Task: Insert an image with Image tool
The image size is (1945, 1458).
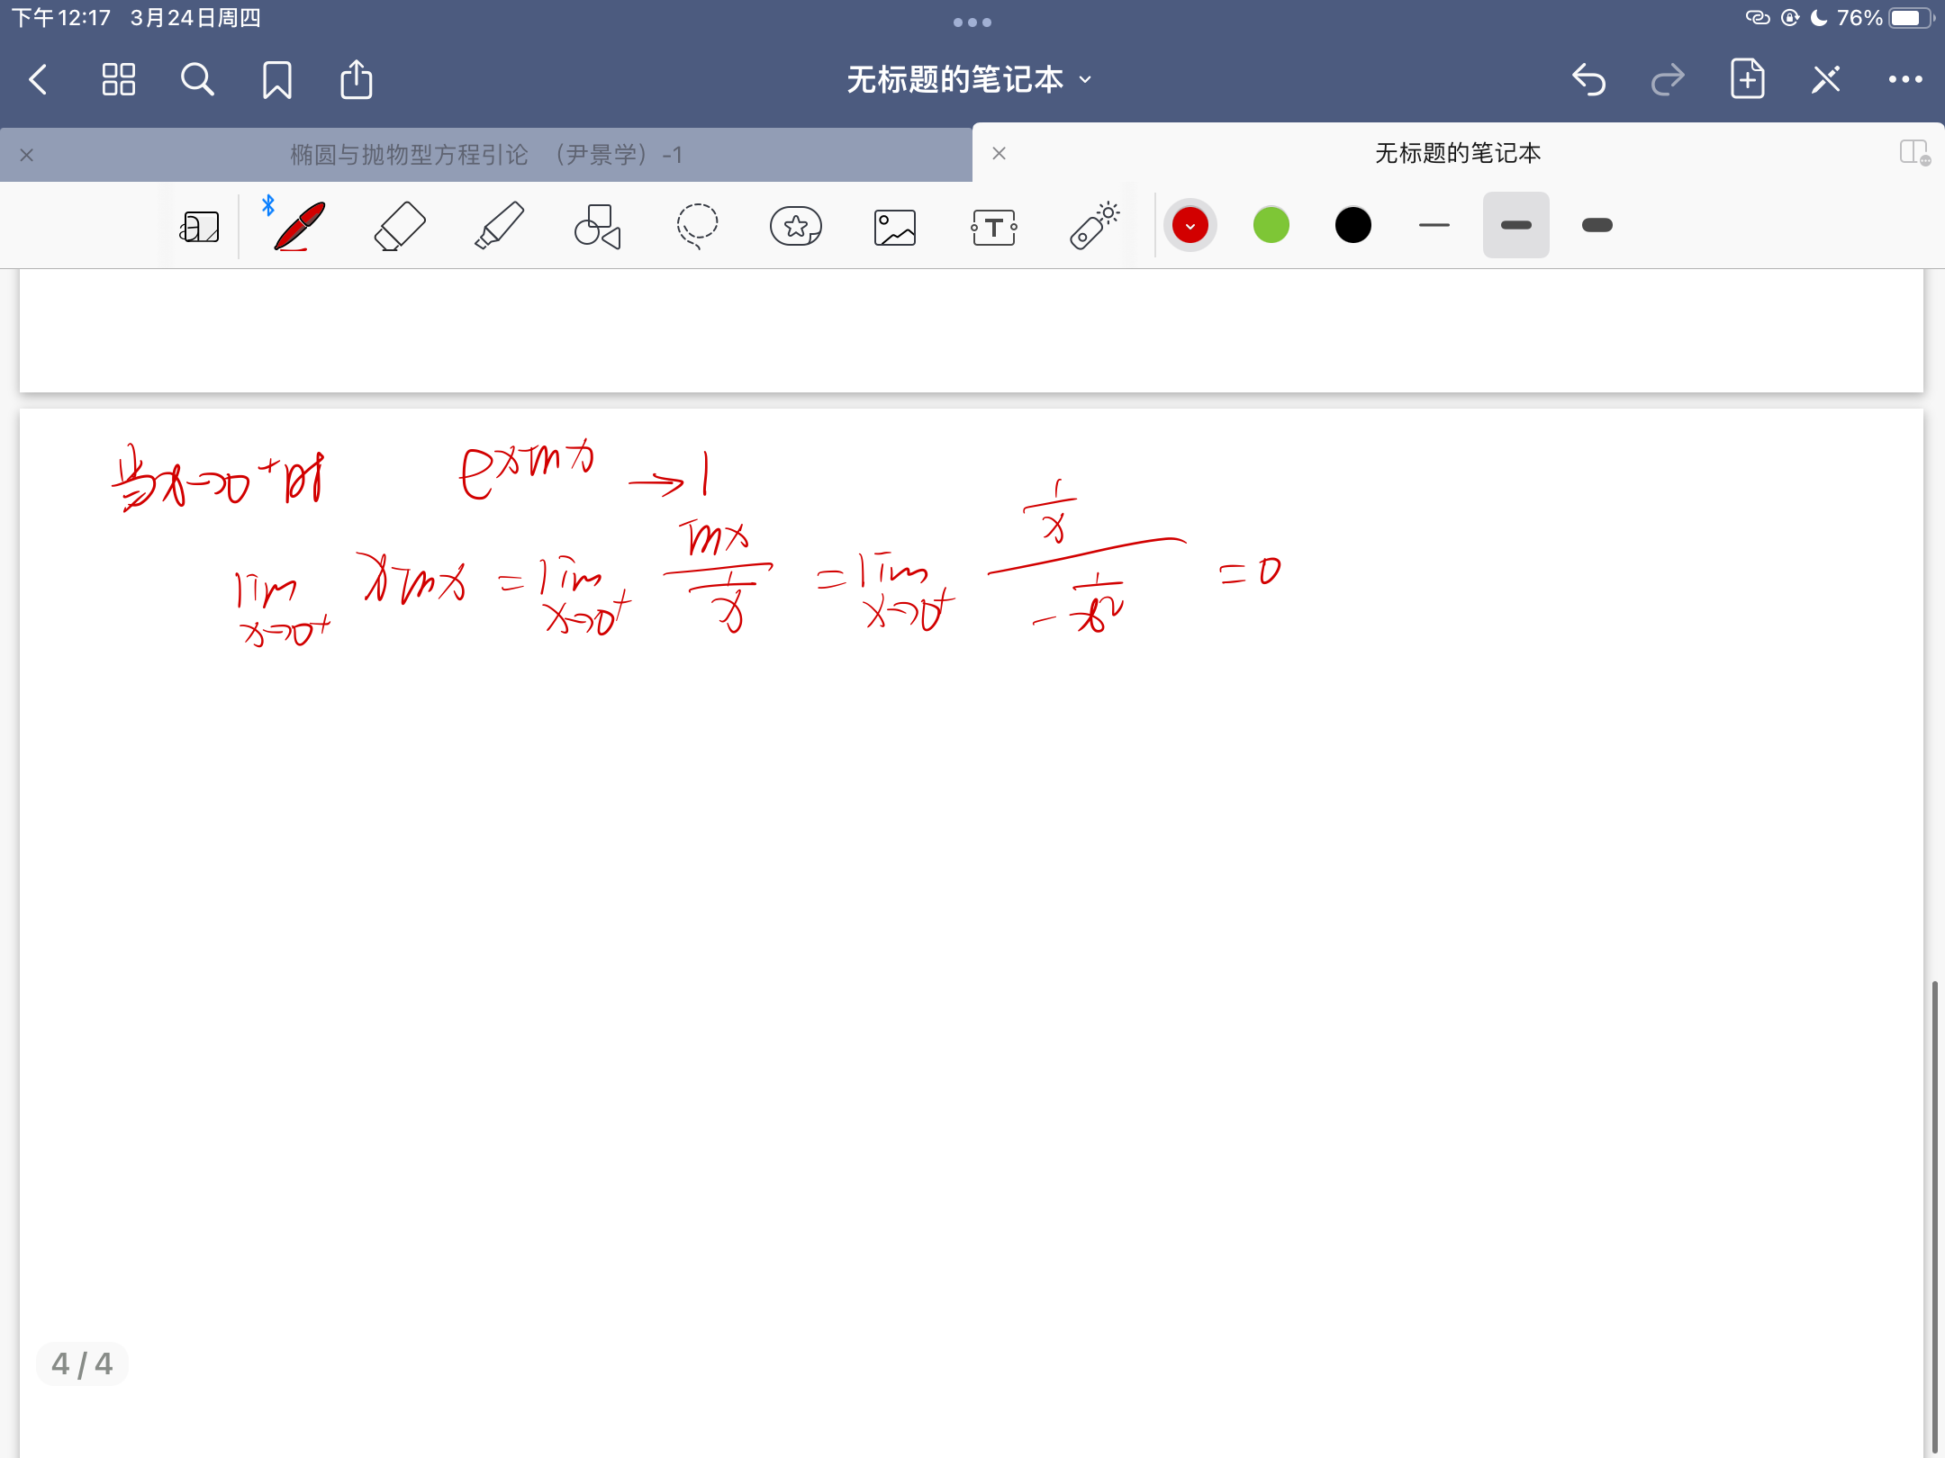Action: click(x=895, y=227)
